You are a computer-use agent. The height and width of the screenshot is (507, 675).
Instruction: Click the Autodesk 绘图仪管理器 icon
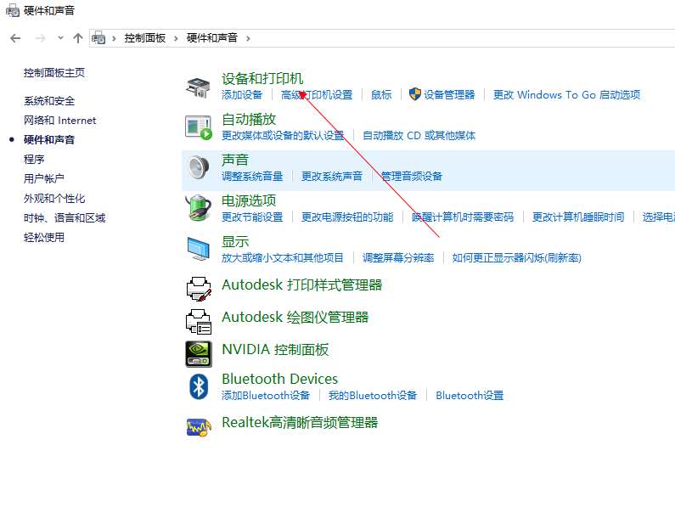click(x=199, y=321)
